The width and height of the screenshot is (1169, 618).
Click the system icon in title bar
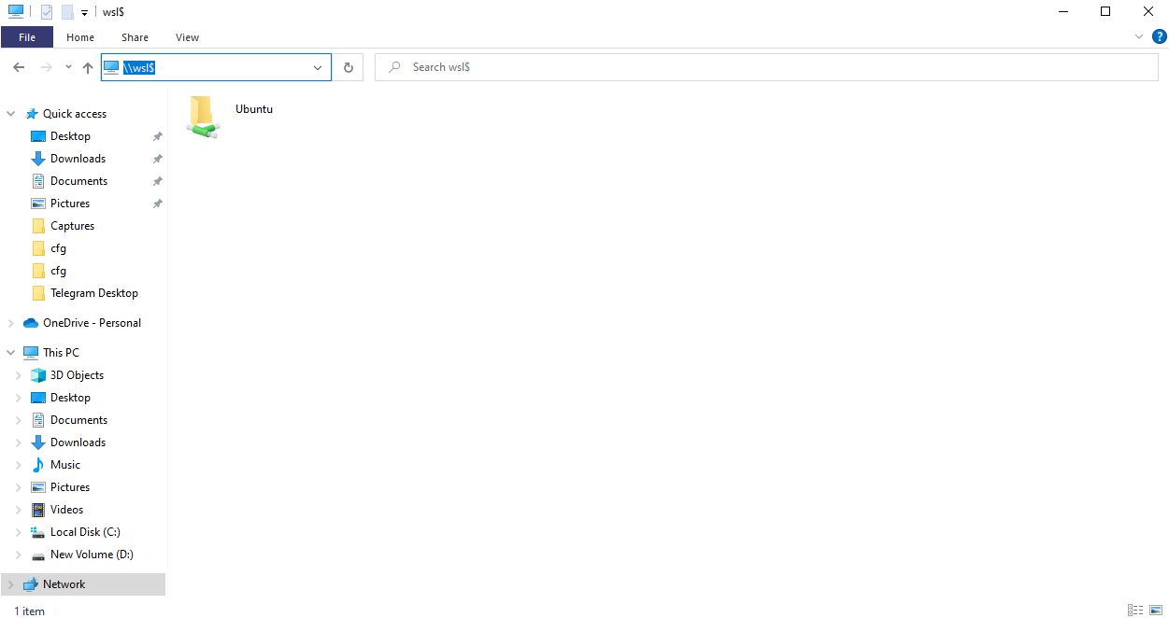16,12
